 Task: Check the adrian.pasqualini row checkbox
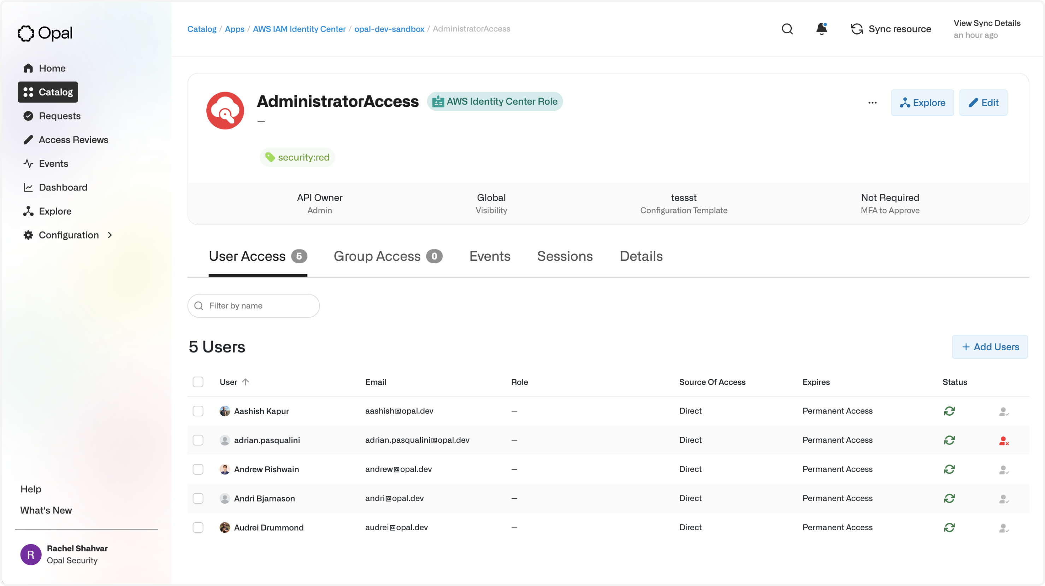click(x=198, y=440)
